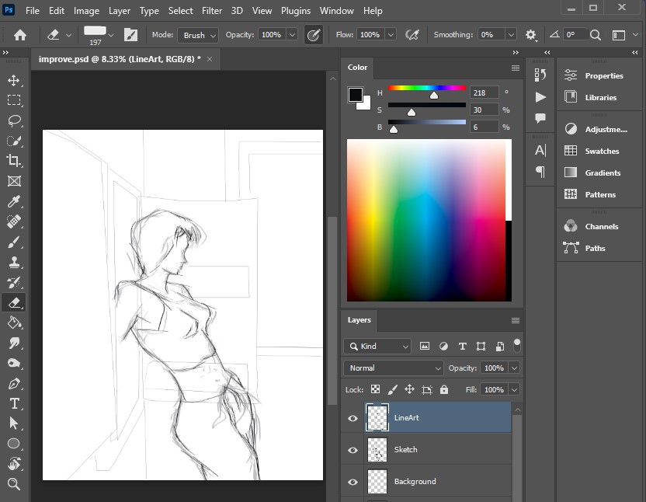Open the Filter menu
Image resolution: width=646 pixels, height=502 pixels.
click(212, 11)
